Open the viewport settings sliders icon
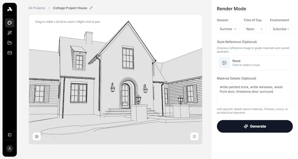This screenshot has height=159, width=298. (x=194, y=136)
